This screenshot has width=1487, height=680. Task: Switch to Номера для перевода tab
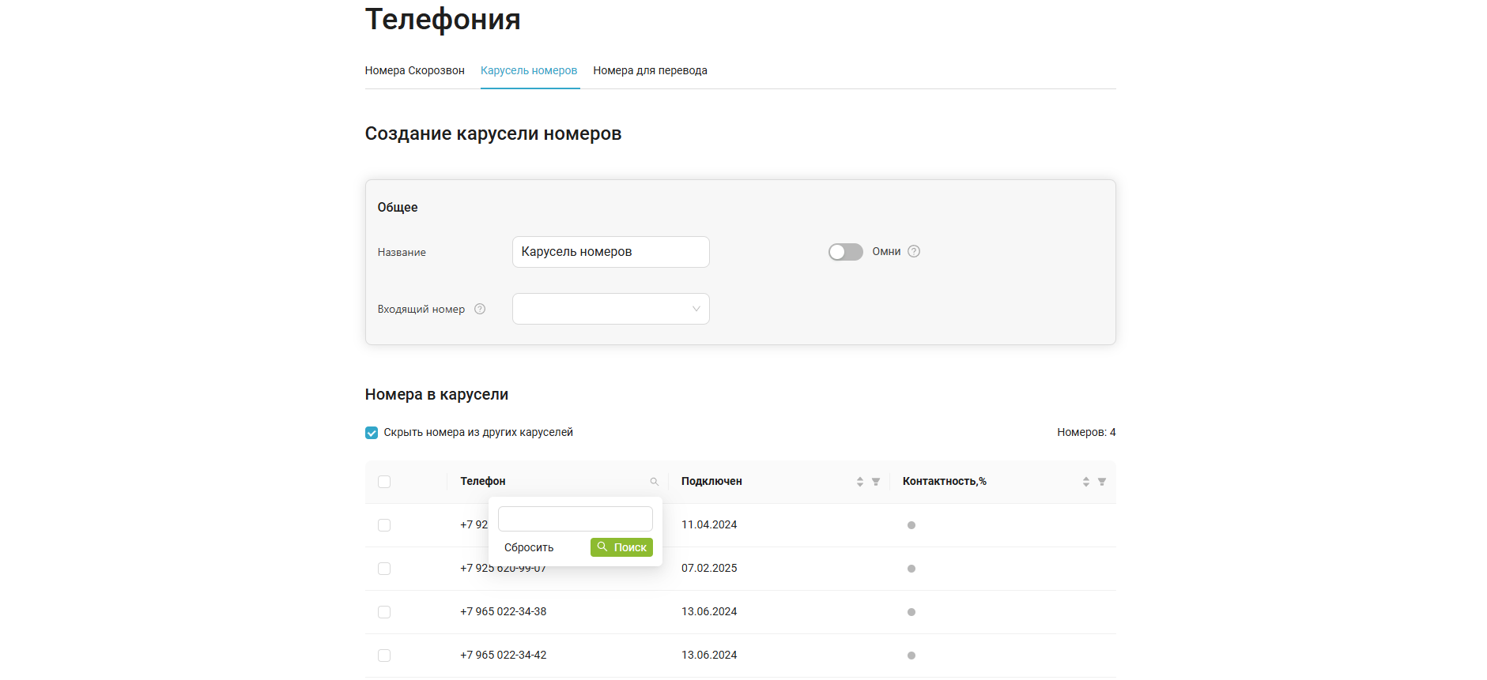click(650, 70)
